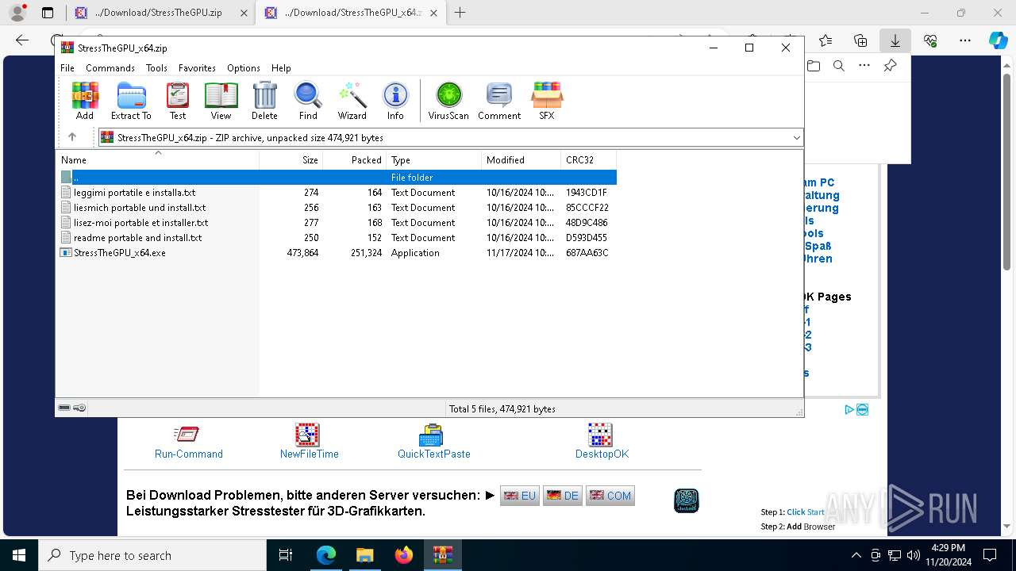Select lisez-moi portable et installer.txt
The width and height of the screenshot is (1016, 571).
[x=337, y=223]
